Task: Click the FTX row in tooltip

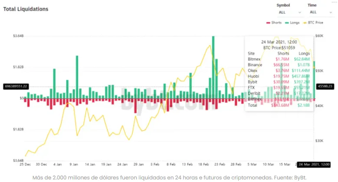Action: click(279, 88)
